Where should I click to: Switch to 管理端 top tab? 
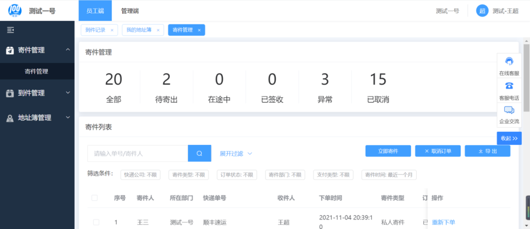click(130, 11)
